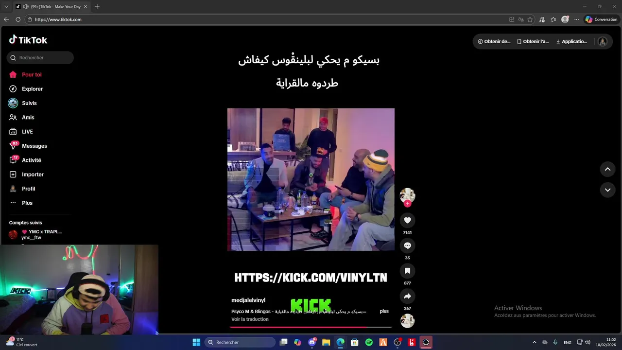
Task: Open the video comments bubble
Action: point(407,245)
